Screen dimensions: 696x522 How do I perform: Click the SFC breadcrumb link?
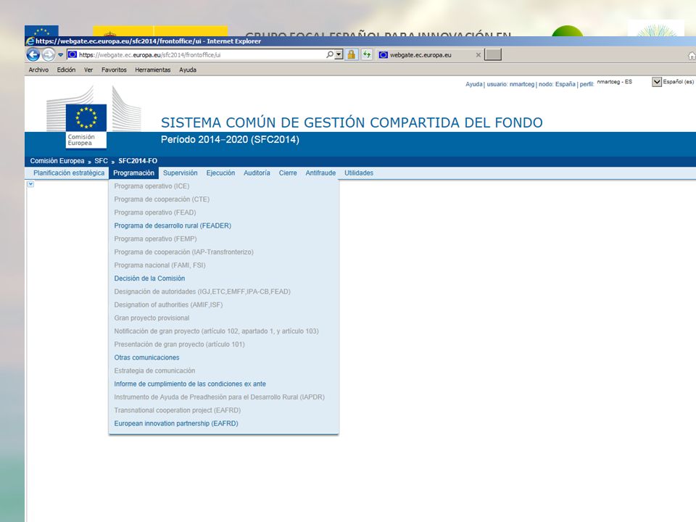click(101, 161)
